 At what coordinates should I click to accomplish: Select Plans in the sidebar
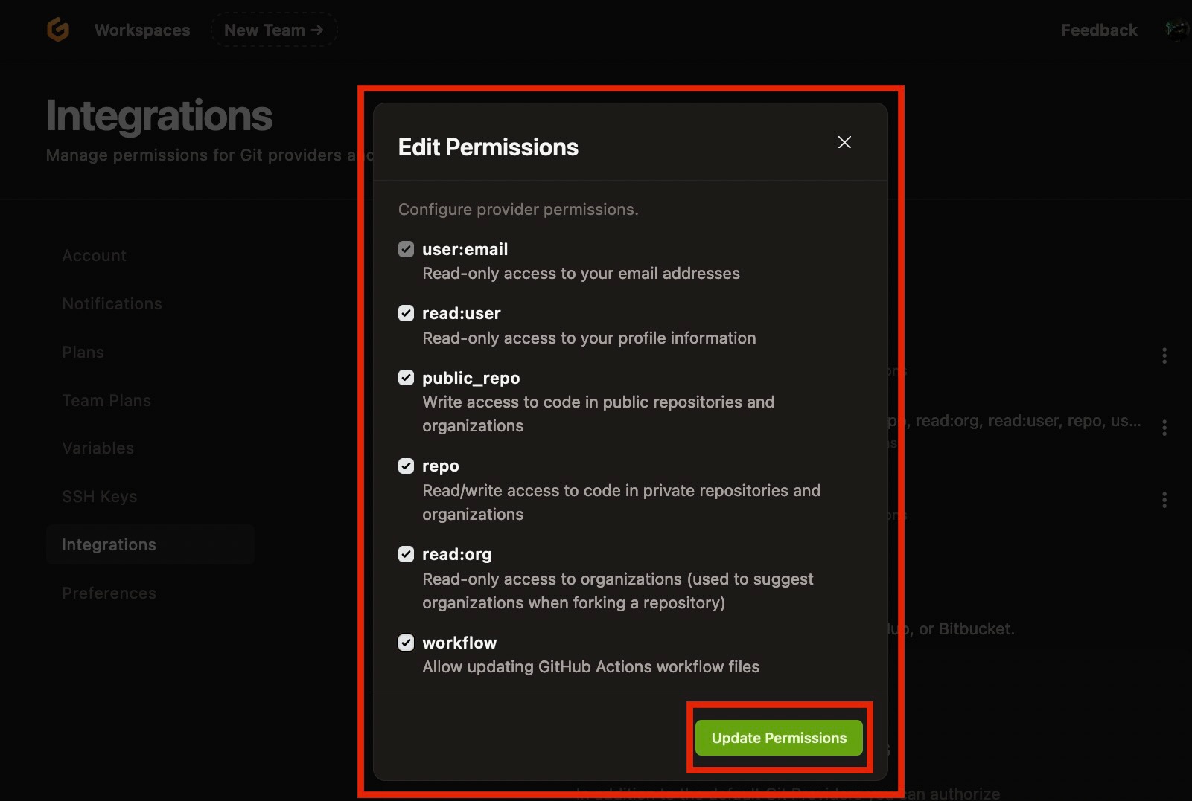(83, 352)
